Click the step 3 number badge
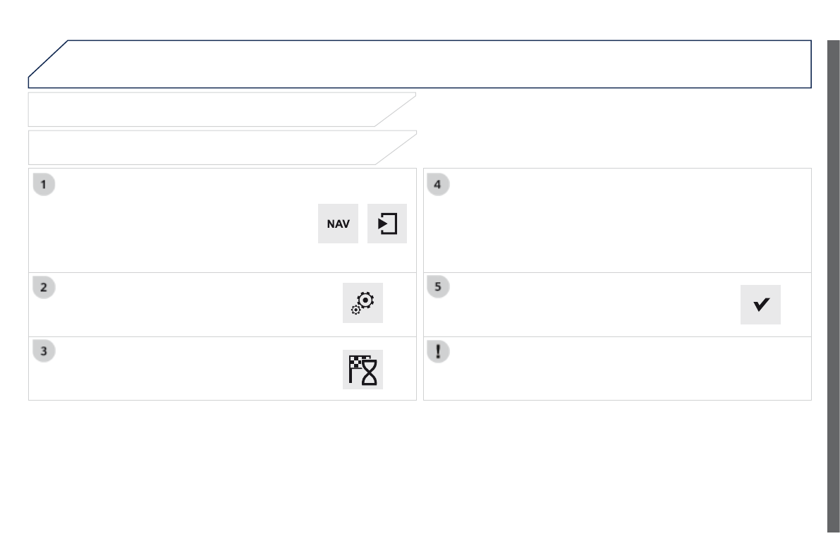 click(44, 351)
